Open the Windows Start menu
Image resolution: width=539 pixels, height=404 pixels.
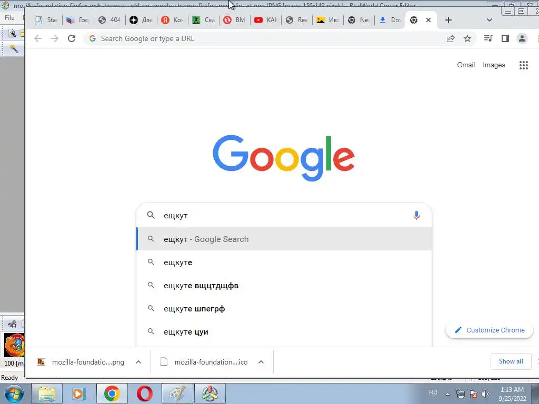(x=14, y=393)
